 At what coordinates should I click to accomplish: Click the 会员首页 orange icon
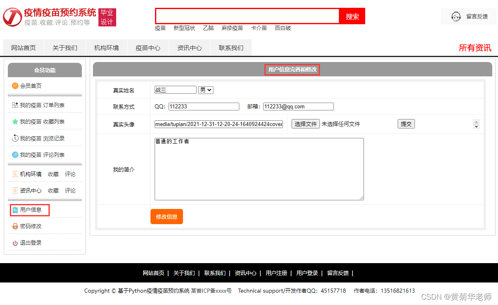coord(15,86)
